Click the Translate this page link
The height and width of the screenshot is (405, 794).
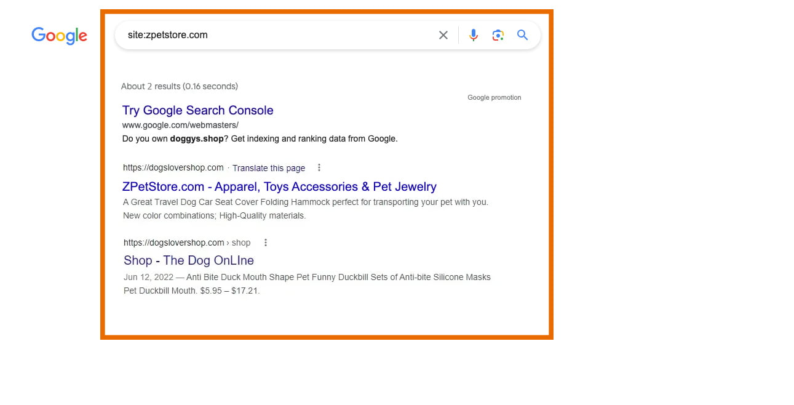269,168
